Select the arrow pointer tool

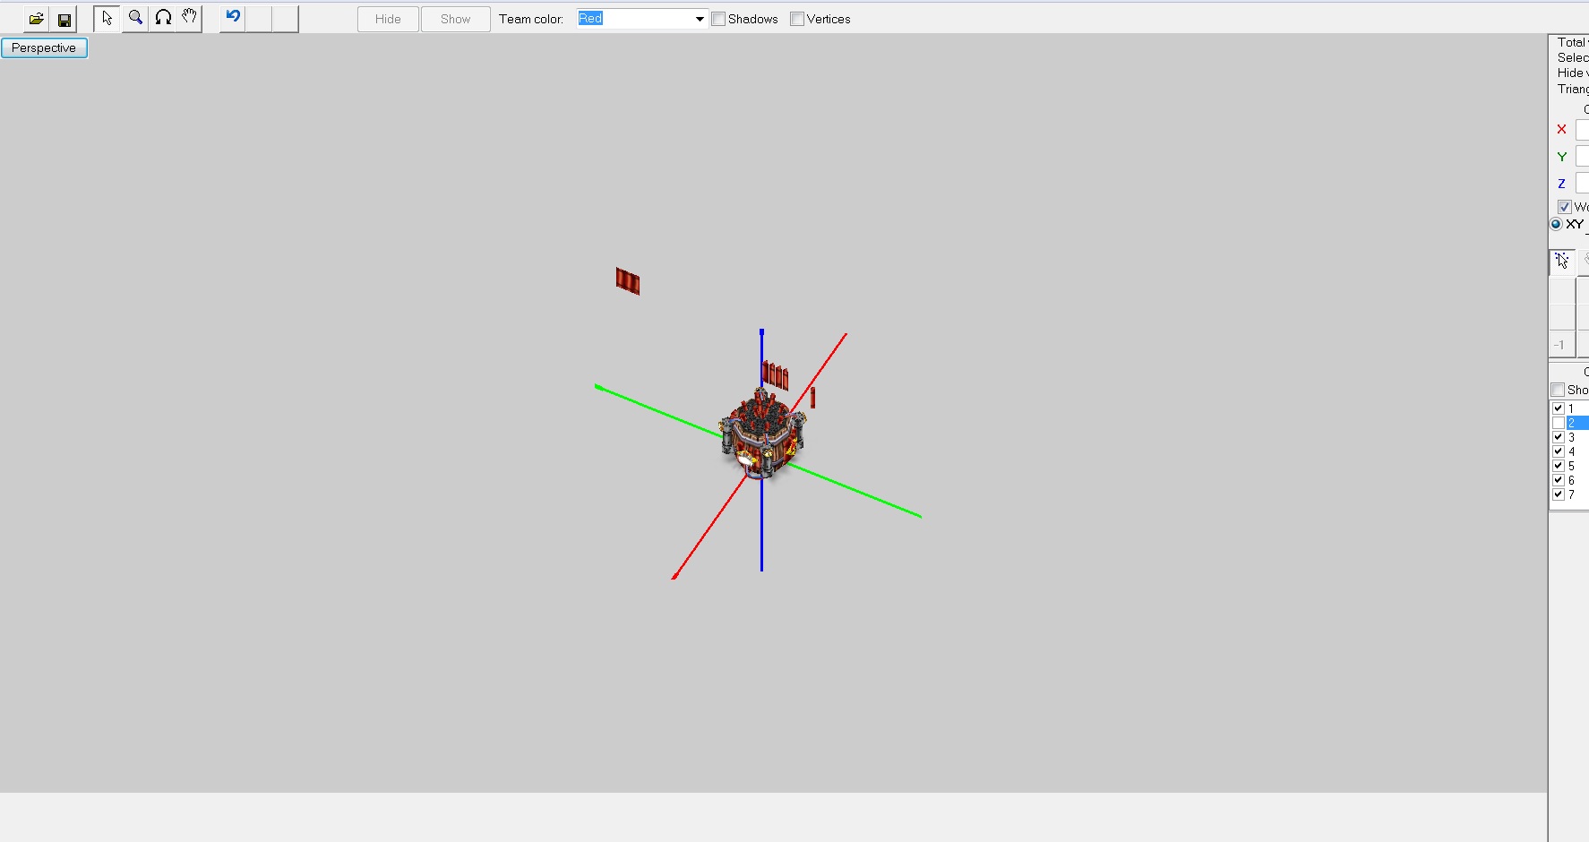click(x=107, y=19)
